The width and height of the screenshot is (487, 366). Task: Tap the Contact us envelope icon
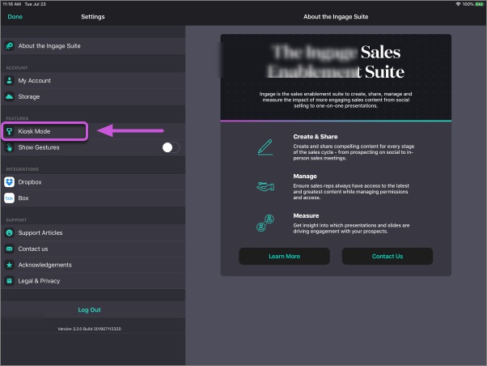pyautogui.click(x=10, y=249)
